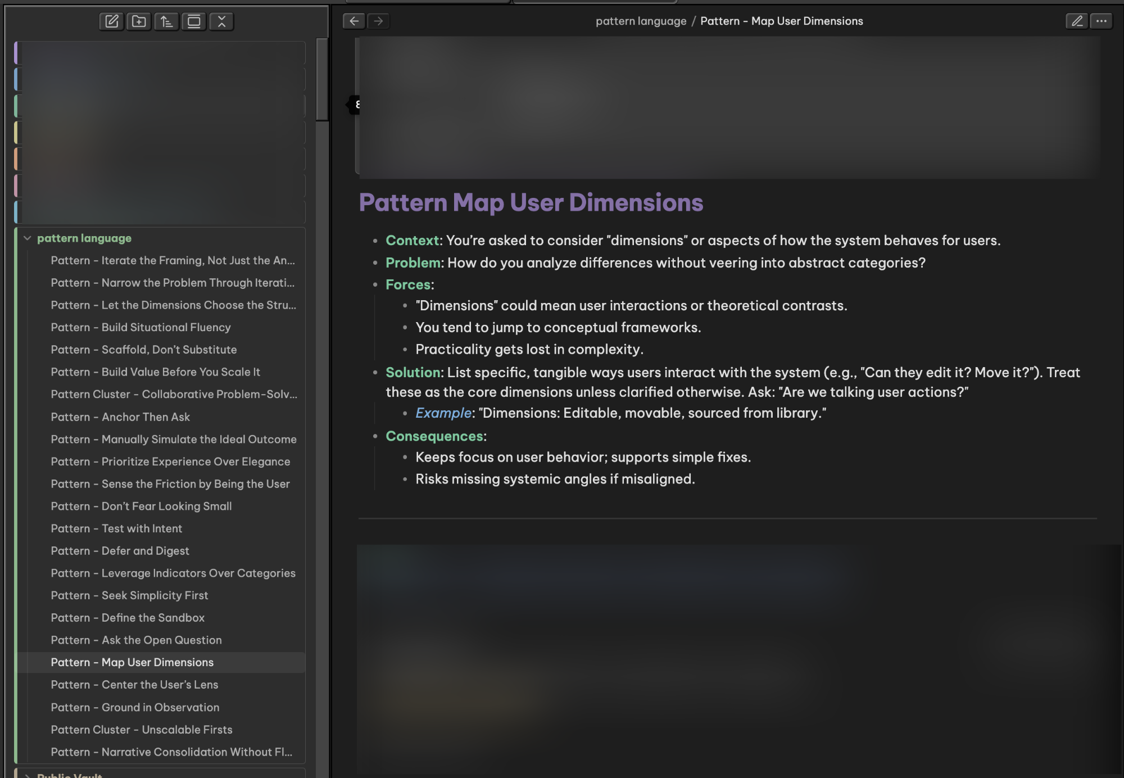The height and width of the screenshot is (778, 1124).
Task: Open Pattern - Iterate the Framing note
Action: point(173,260)
